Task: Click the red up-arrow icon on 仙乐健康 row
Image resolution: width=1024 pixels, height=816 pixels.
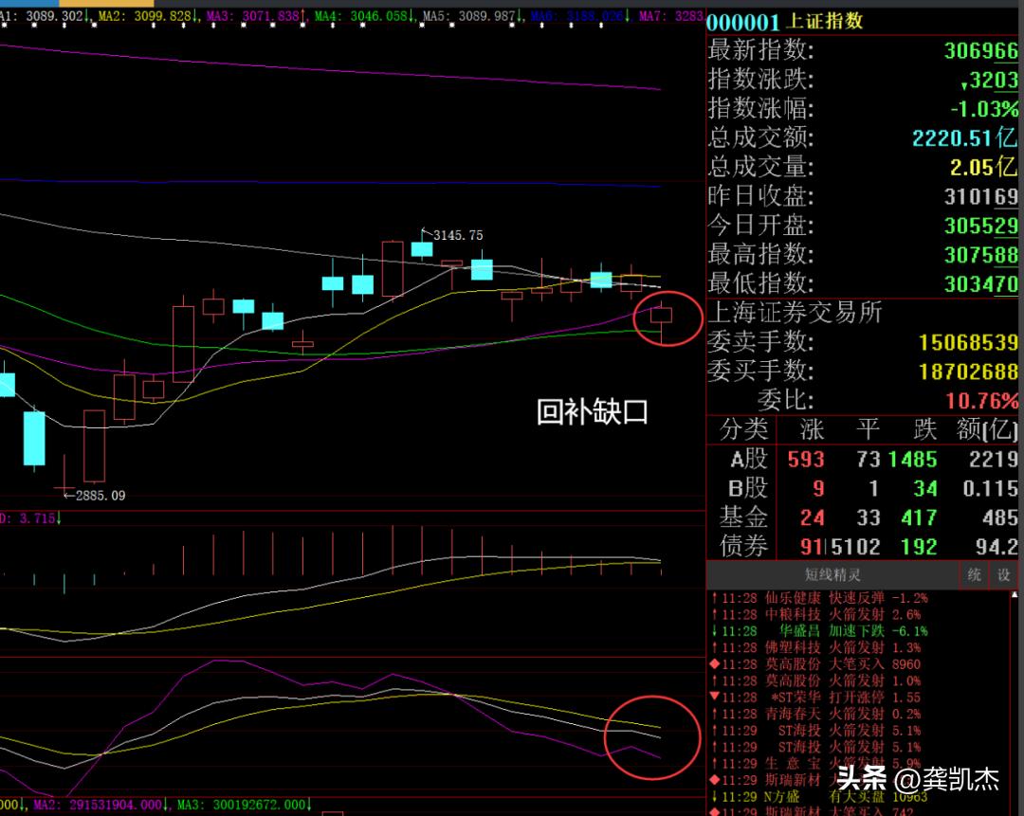Action: [x=714, y=597]
